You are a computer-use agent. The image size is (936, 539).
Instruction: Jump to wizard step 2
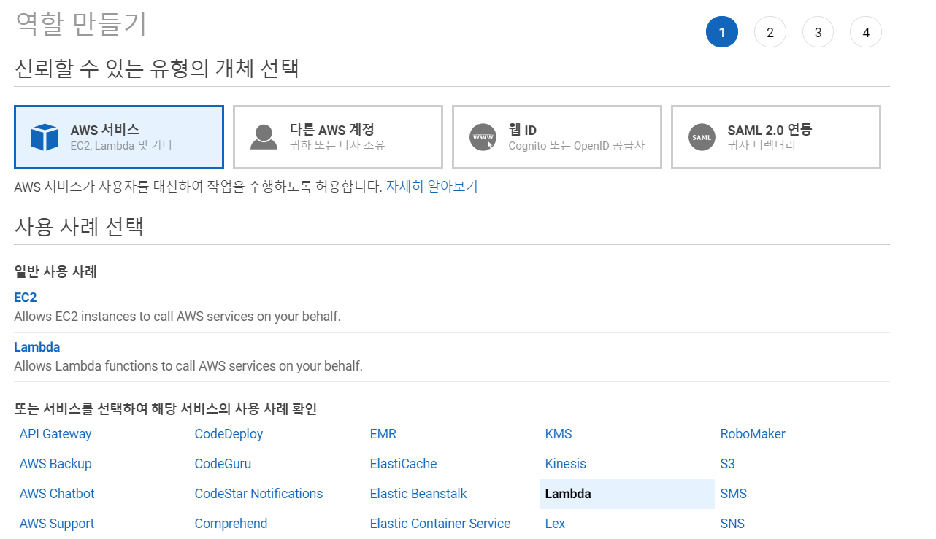pyautogui.click(x=770, y=32)
